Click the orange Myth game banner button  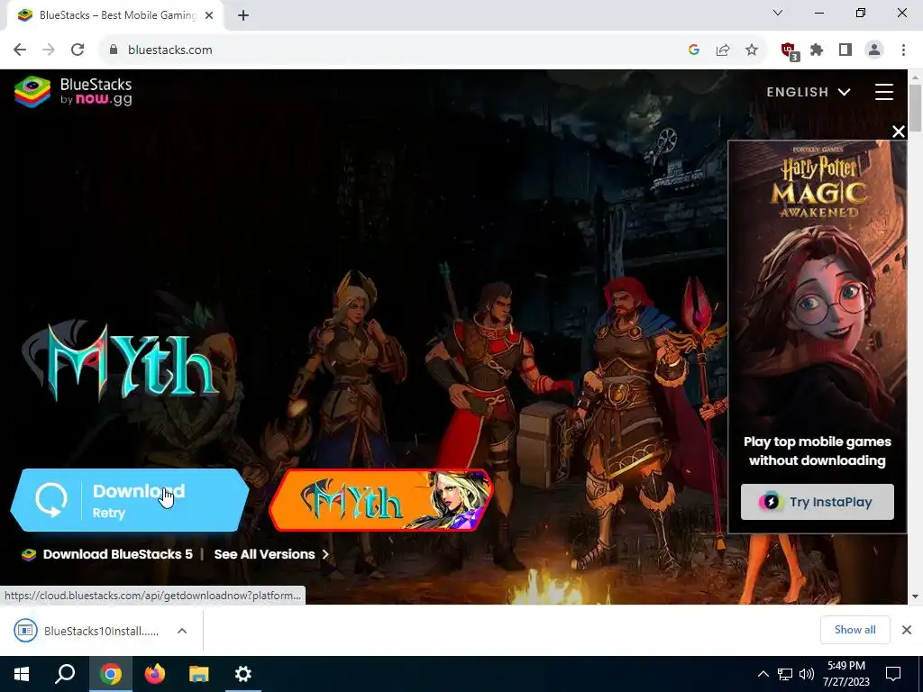pyautogui.click(x=381, y=500)
